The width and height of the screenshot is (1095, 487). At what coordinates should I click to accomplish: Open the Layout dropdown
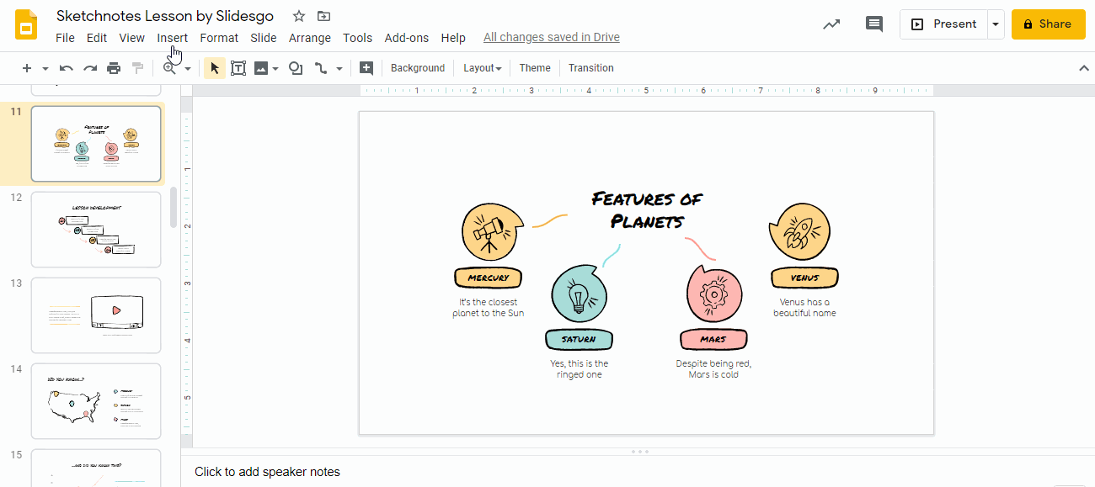click(x=483, y=68)
